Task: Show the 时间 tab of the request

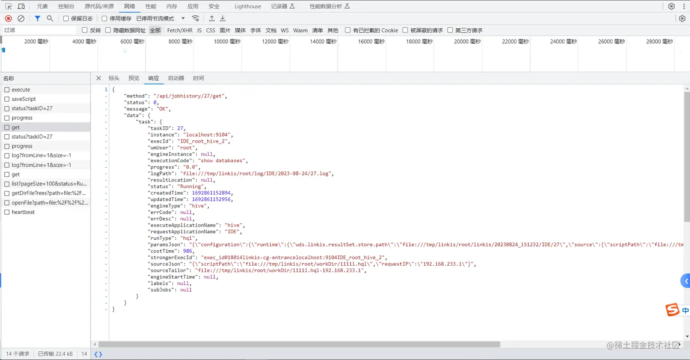Action: [199, 78]
